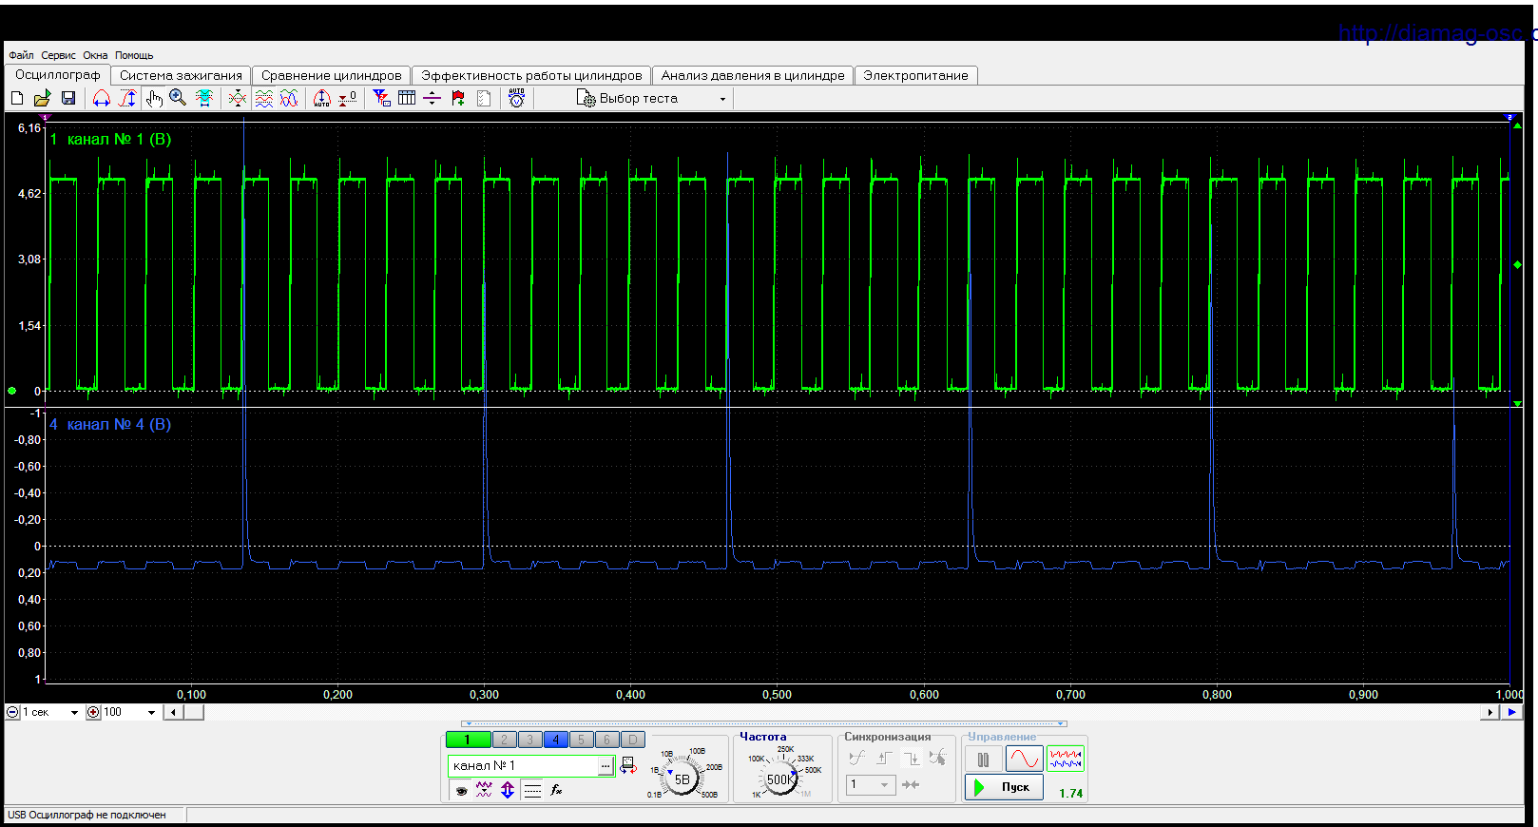Click the fx math function icon
The height and width of the screenshot is (827, 1538).
click(556, 790)
